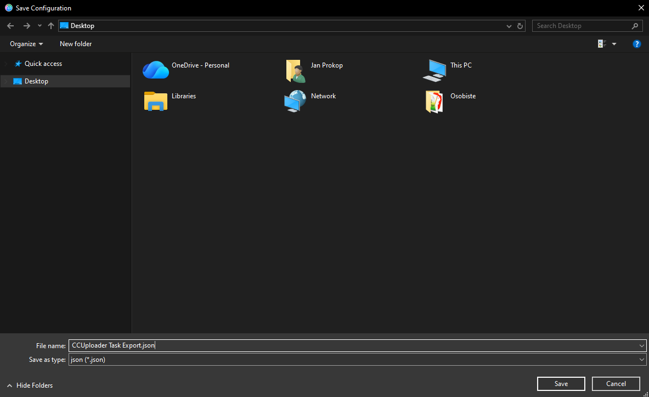
Task: Click the File name text field
Action: [353, 345]
